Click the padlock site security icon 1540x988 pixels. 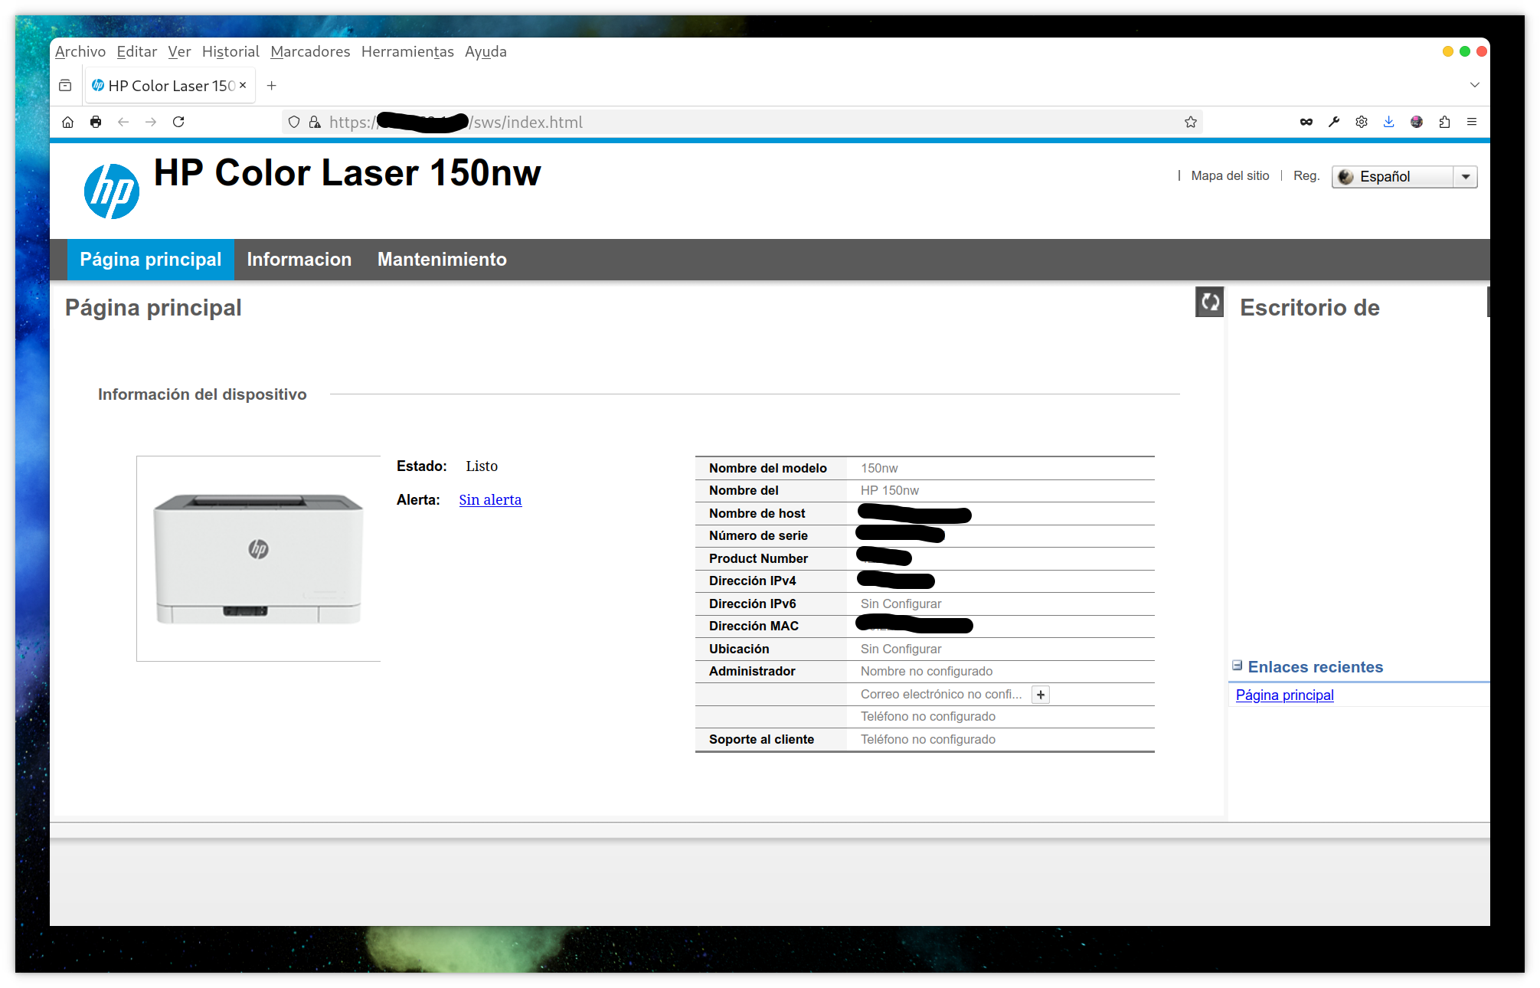coord(315,122)
